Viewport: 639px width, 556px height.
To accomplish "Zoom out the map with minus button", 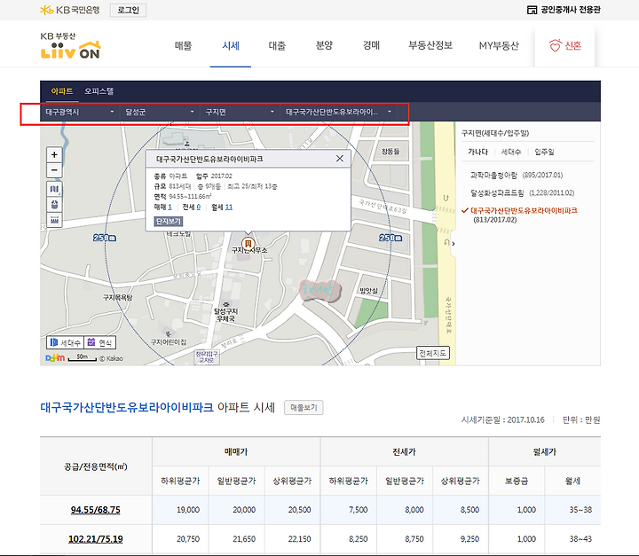I will (54, 170).
